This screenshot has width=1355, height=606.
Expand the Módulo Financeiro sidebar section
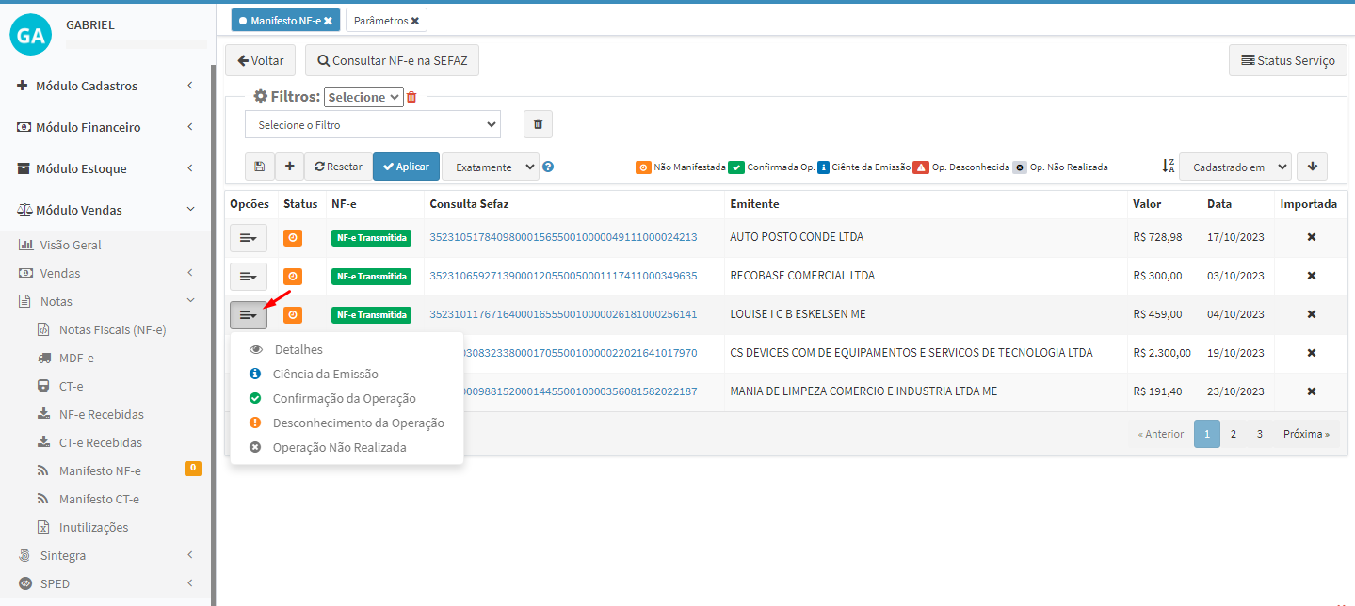(x=104, y=127)
